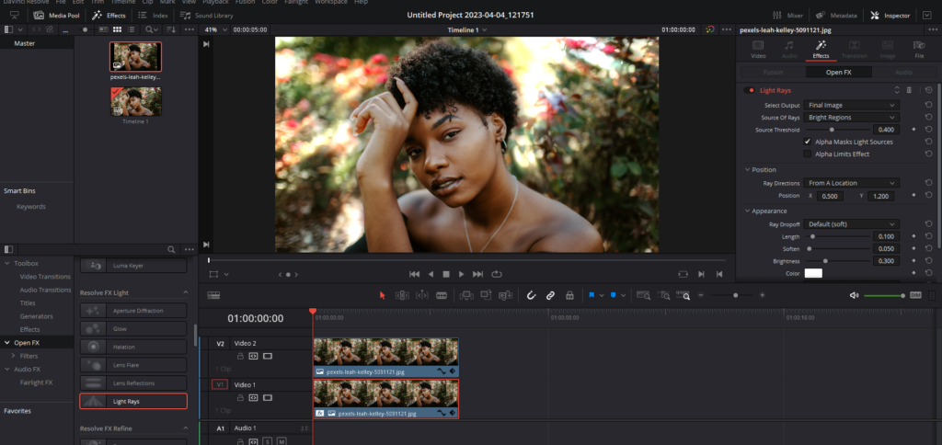This screenshot has width=942, height=445.
Task: Click the Replace Clip icon
Action: coord(505,295)
